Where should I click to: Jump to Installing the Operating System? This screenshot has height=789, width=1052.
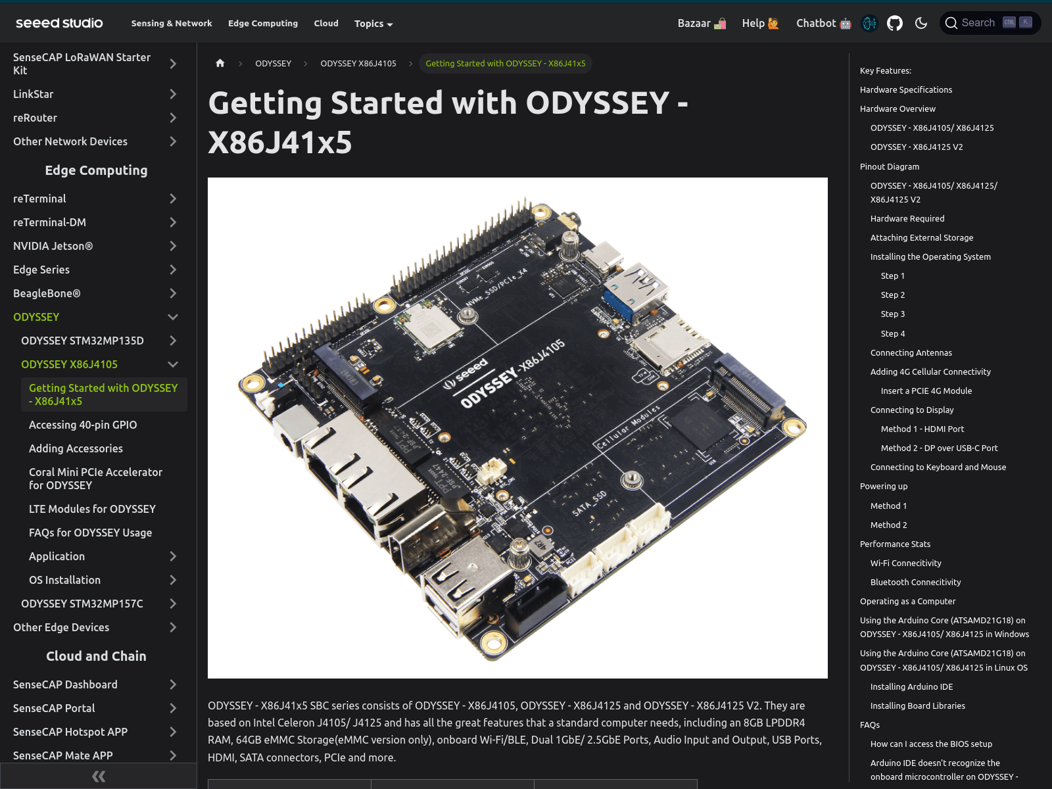(930, 256)
